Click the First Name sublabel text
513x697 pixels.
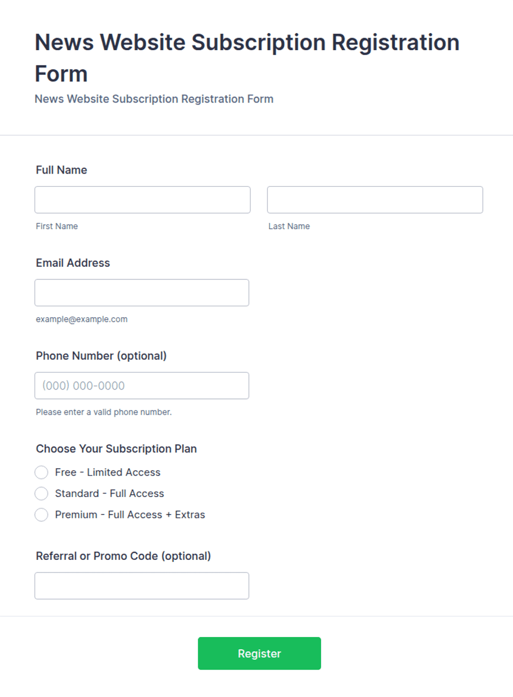click(x=57, y=226)
